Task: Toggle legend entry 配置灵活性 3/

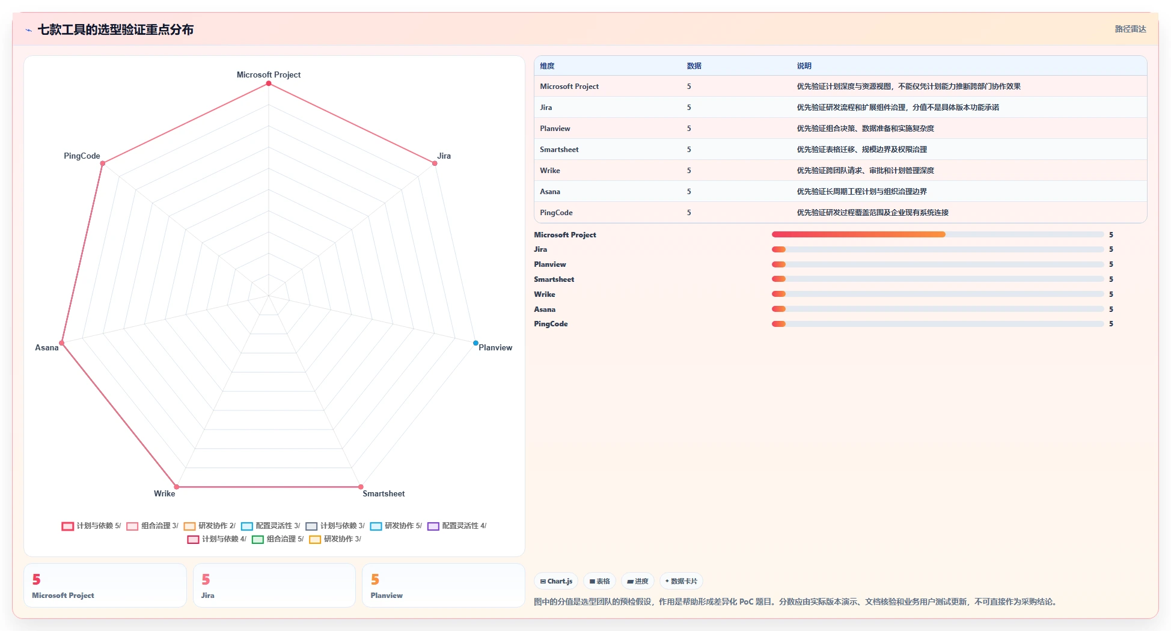Action: point(271,526)
